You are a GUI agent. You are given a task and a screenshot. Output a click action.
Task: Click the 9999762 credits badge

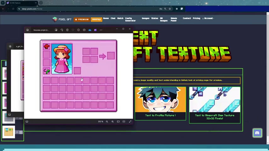(96, 20)
